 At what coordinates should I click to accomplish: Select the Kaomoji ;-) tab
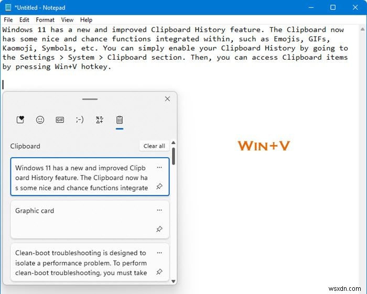80,120
